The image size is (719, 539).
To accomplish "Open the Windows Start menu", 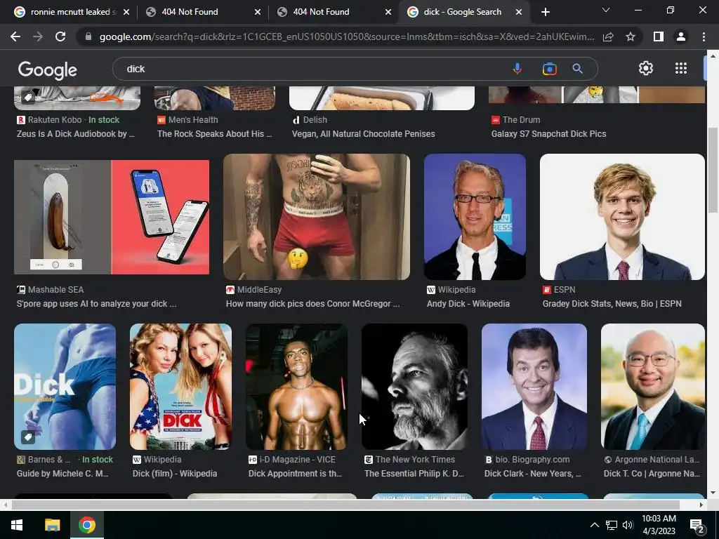I will coord(17,525).
